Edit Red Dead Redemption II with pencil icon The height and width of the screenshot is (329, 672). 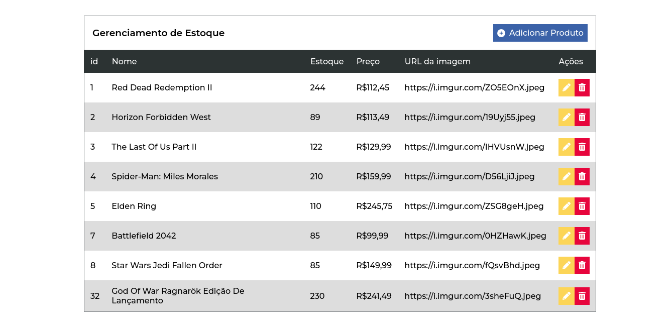coord(566,87)
